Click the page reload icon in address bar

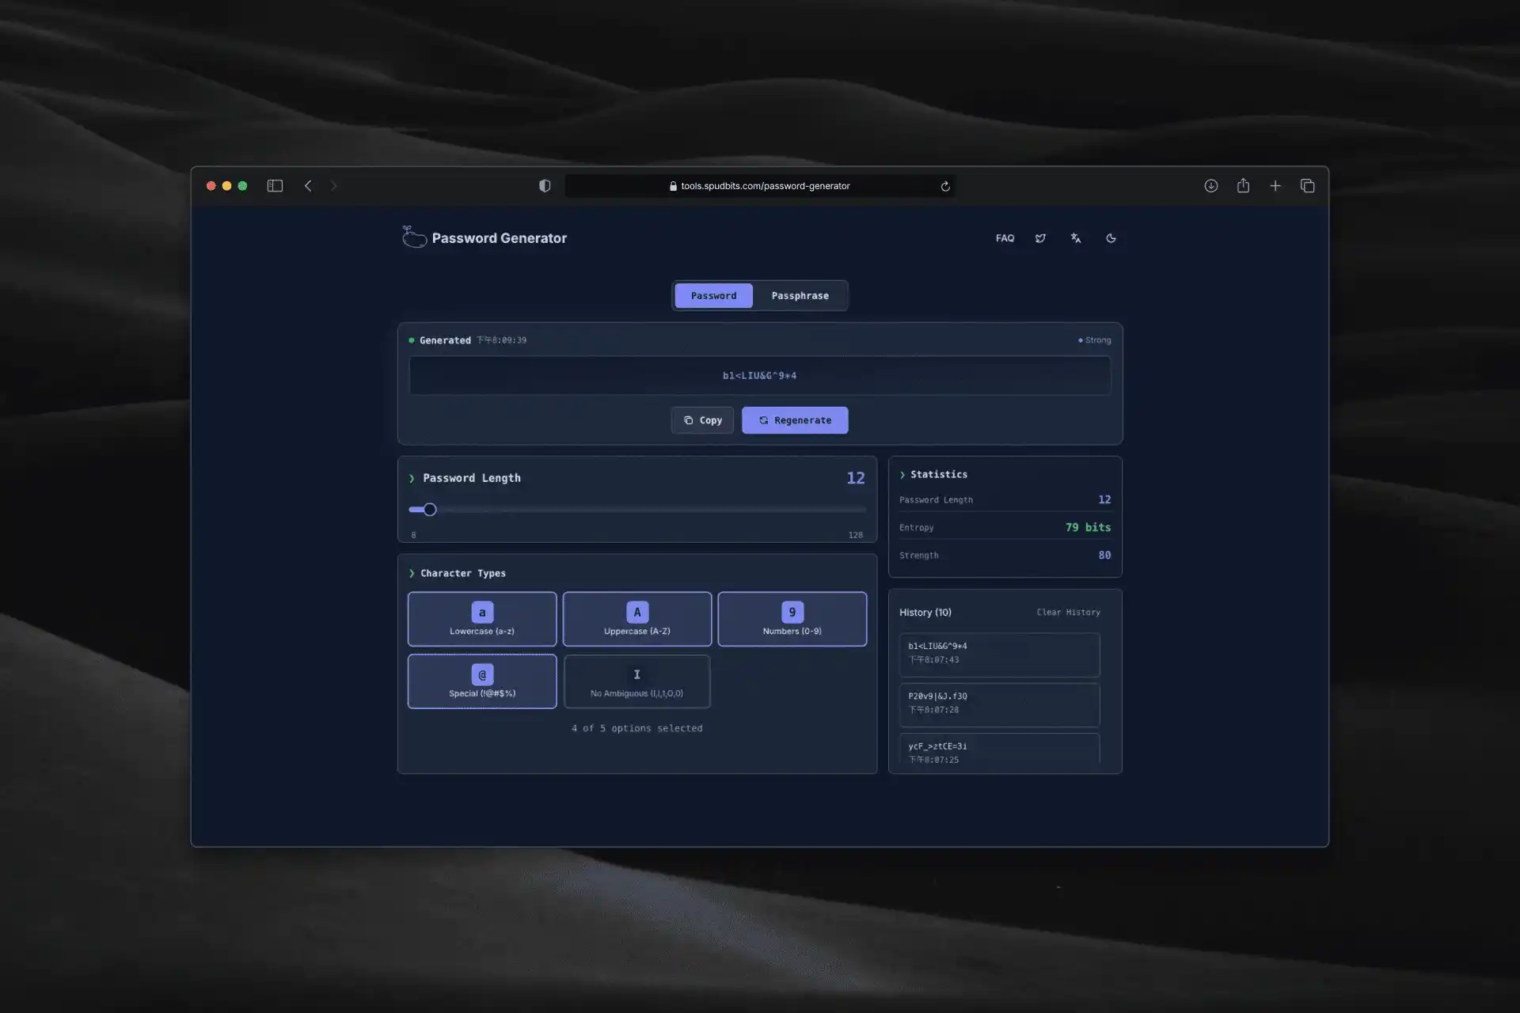point(944,187)
